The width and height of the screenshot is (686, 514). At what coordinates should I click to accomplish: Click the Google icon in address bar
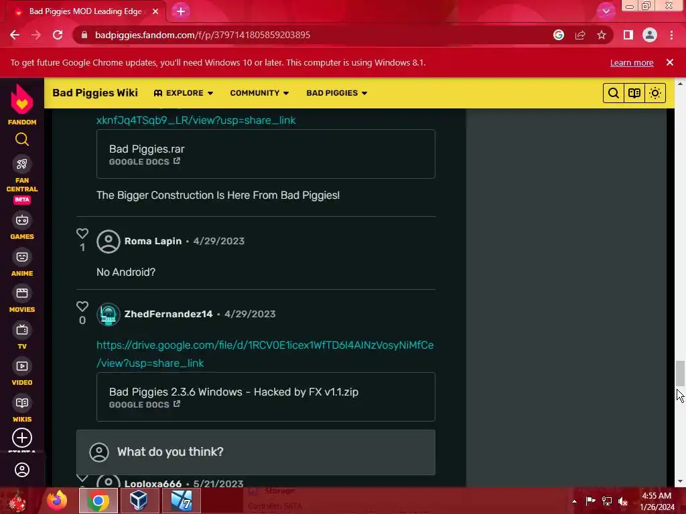click(558, 35)
